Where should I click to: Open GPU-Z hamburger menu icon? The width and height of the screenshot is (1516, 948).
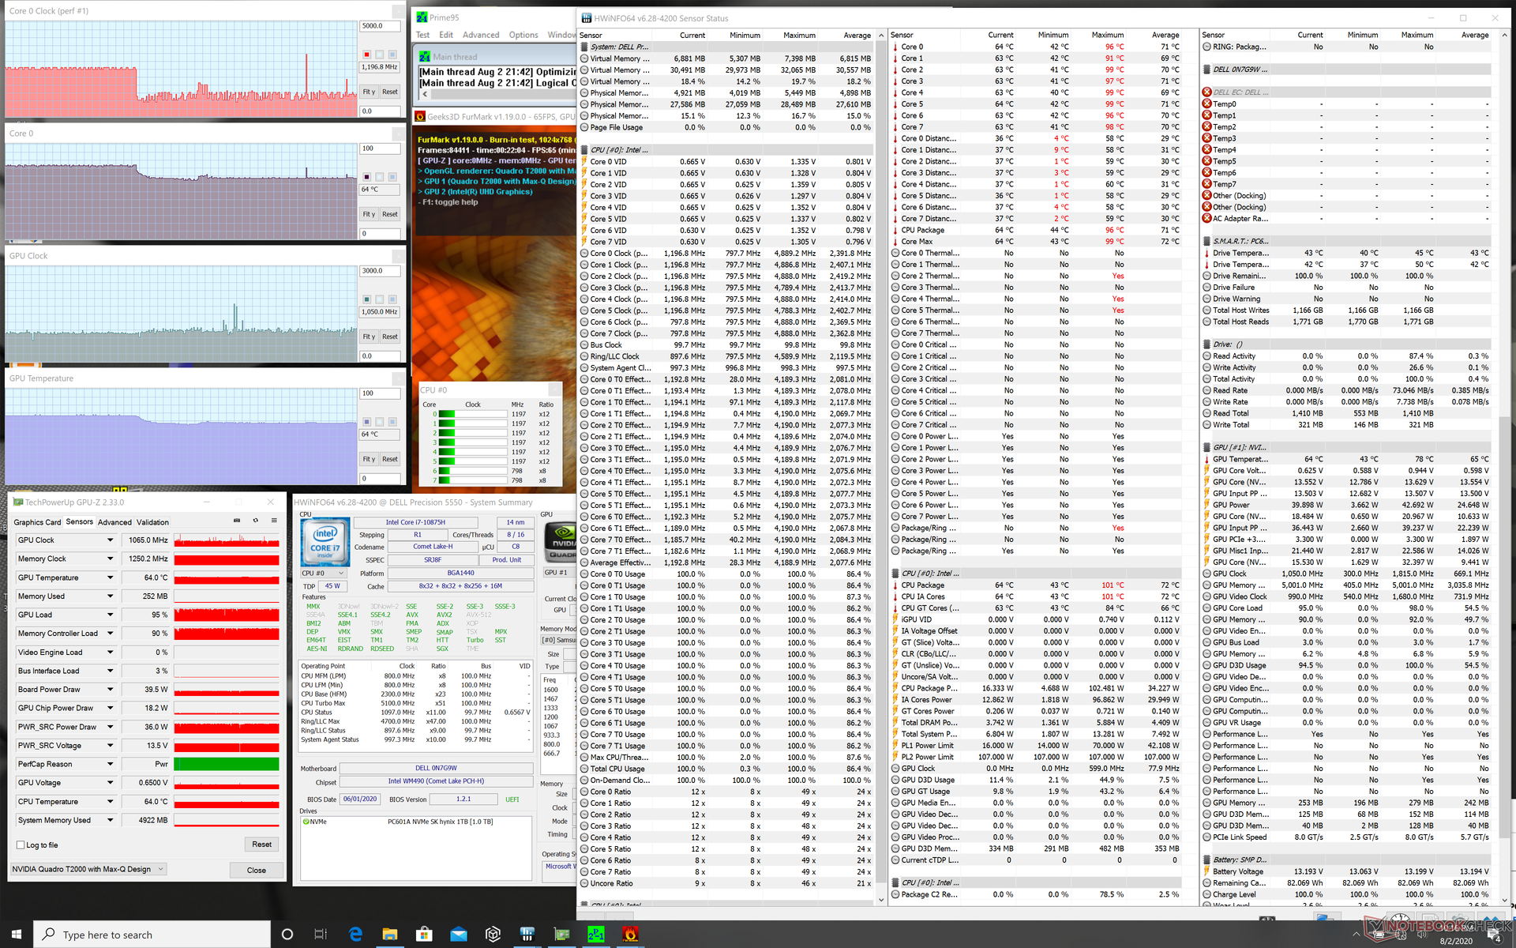[x=274, y=521]
